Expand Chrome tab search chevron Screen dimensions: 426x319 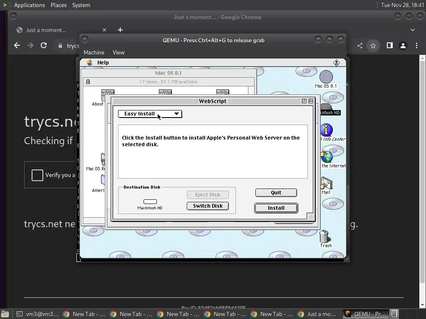click(413, 30)
